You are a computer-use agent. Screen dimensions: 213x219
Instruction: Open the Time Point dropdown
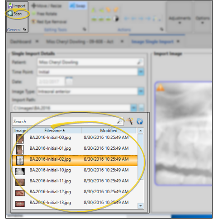(141, 72)
